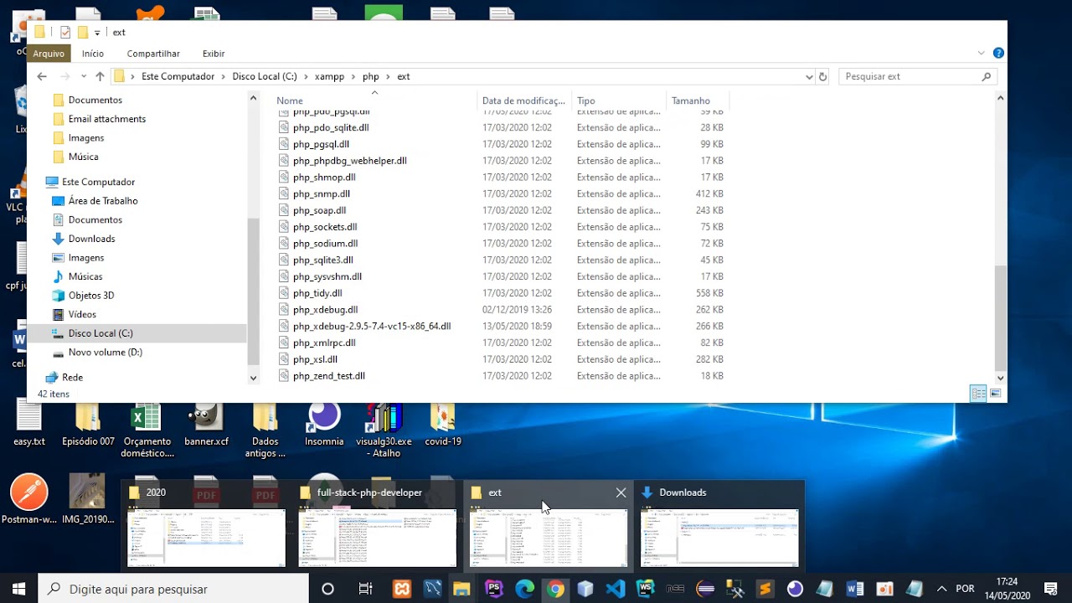Sort by Data de modificação column
Screen dimensions: 1072x603
point(523,100)
